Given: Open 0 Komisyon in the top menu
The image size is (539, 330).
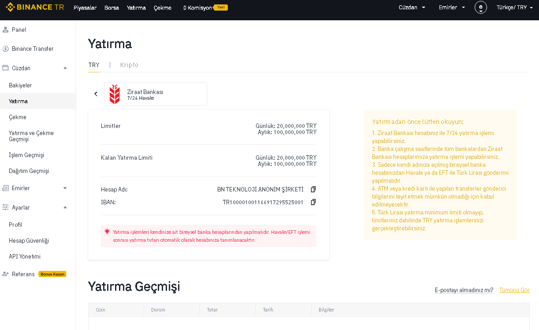Looking at the screenshot, I should point(197,7).
